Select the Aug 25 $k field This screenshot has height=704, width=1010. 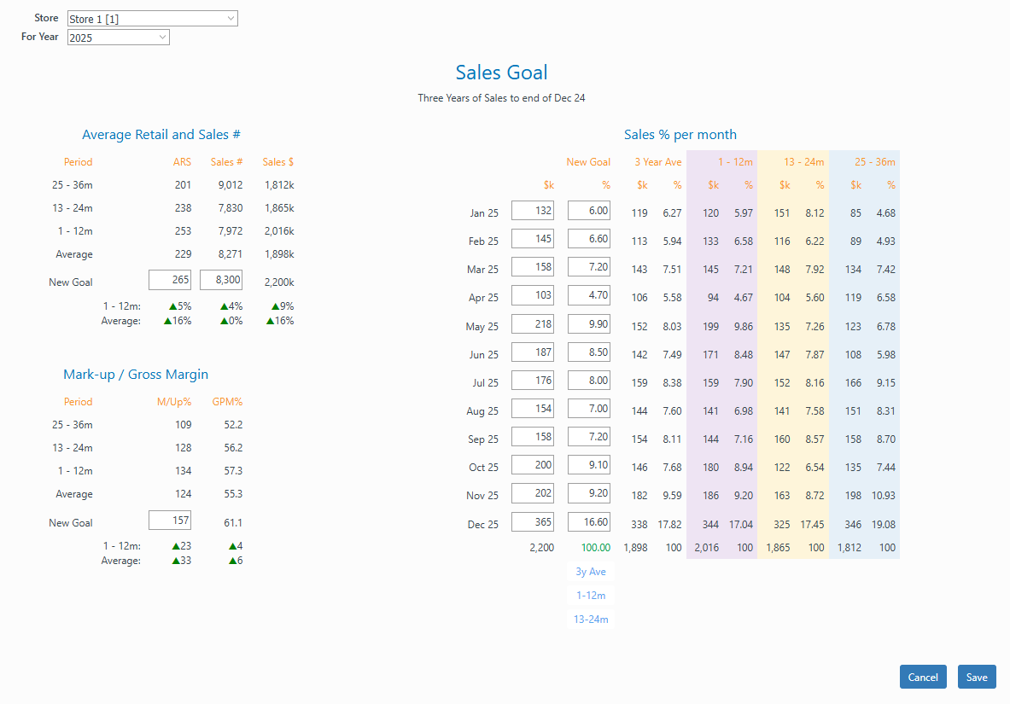tap(533, 410)
